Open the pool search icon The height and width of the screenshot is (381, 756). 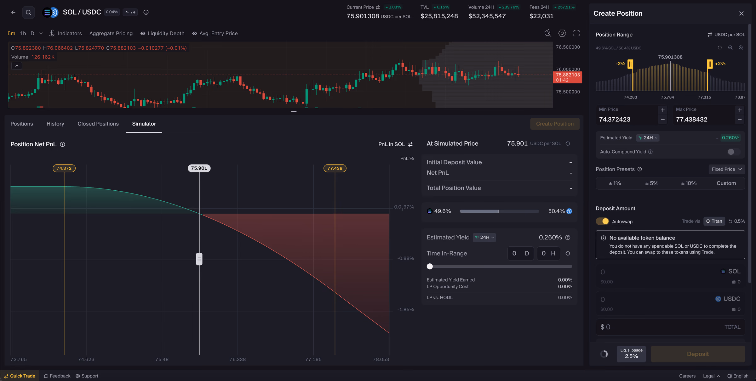pos(28,12)
